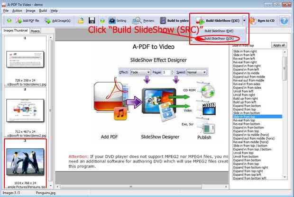Select 'Expand from bottom left' effect

click(249, 178)
